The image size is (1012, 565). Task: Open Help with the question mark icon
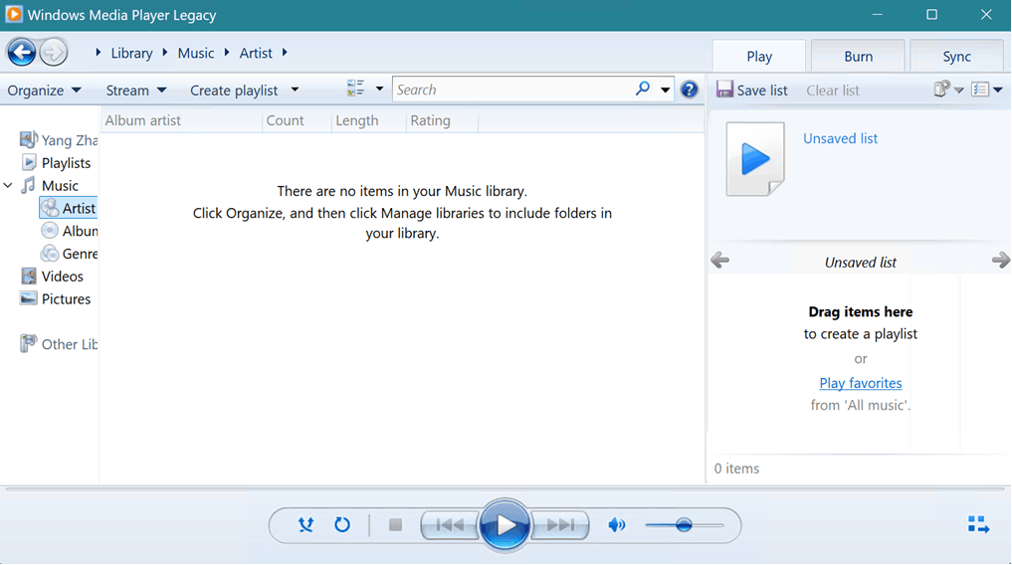tap(689, 89)
